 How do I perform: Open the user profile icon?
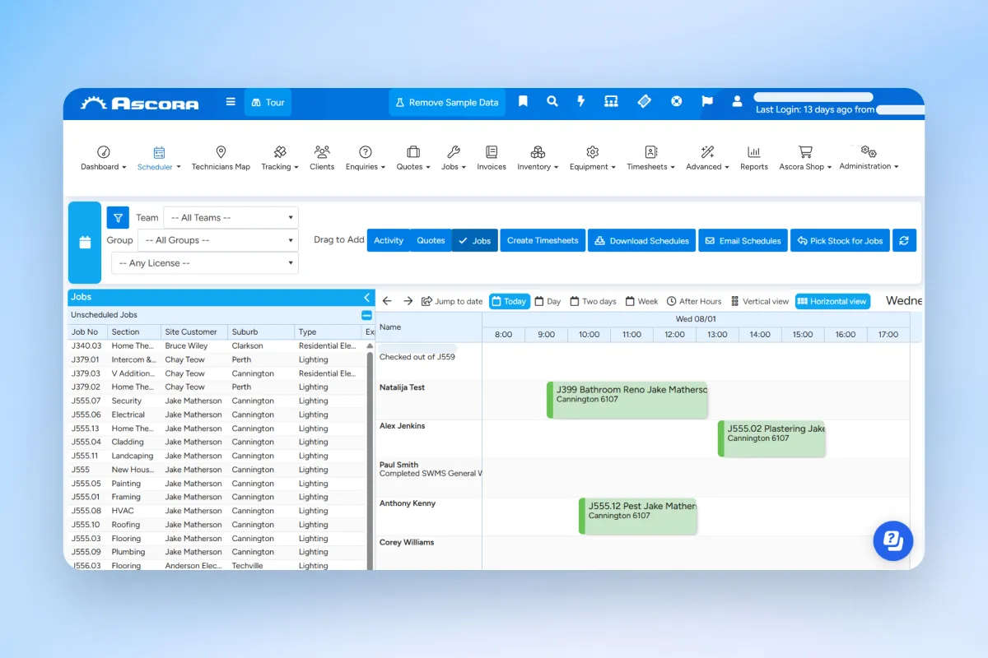tap(737, 102)
